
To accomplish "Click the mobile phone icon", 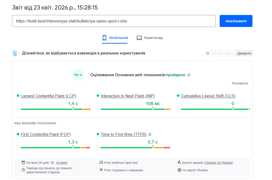I will 104,38.
